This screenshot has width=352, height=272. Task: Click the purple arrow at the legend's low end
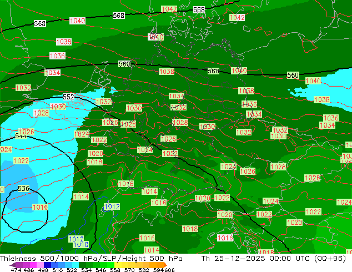tap(13, 265)
